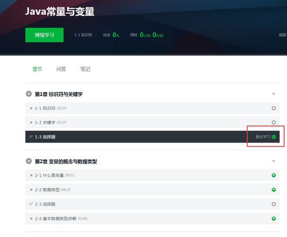Open lesson 2-1 什么是变量
Viewport: 287px width, 237px height.
pyautogui.click(x=153, y=175)
